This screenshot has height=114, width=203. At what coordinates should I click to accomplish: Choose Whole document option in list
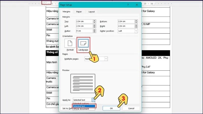(x=84, y=109)
